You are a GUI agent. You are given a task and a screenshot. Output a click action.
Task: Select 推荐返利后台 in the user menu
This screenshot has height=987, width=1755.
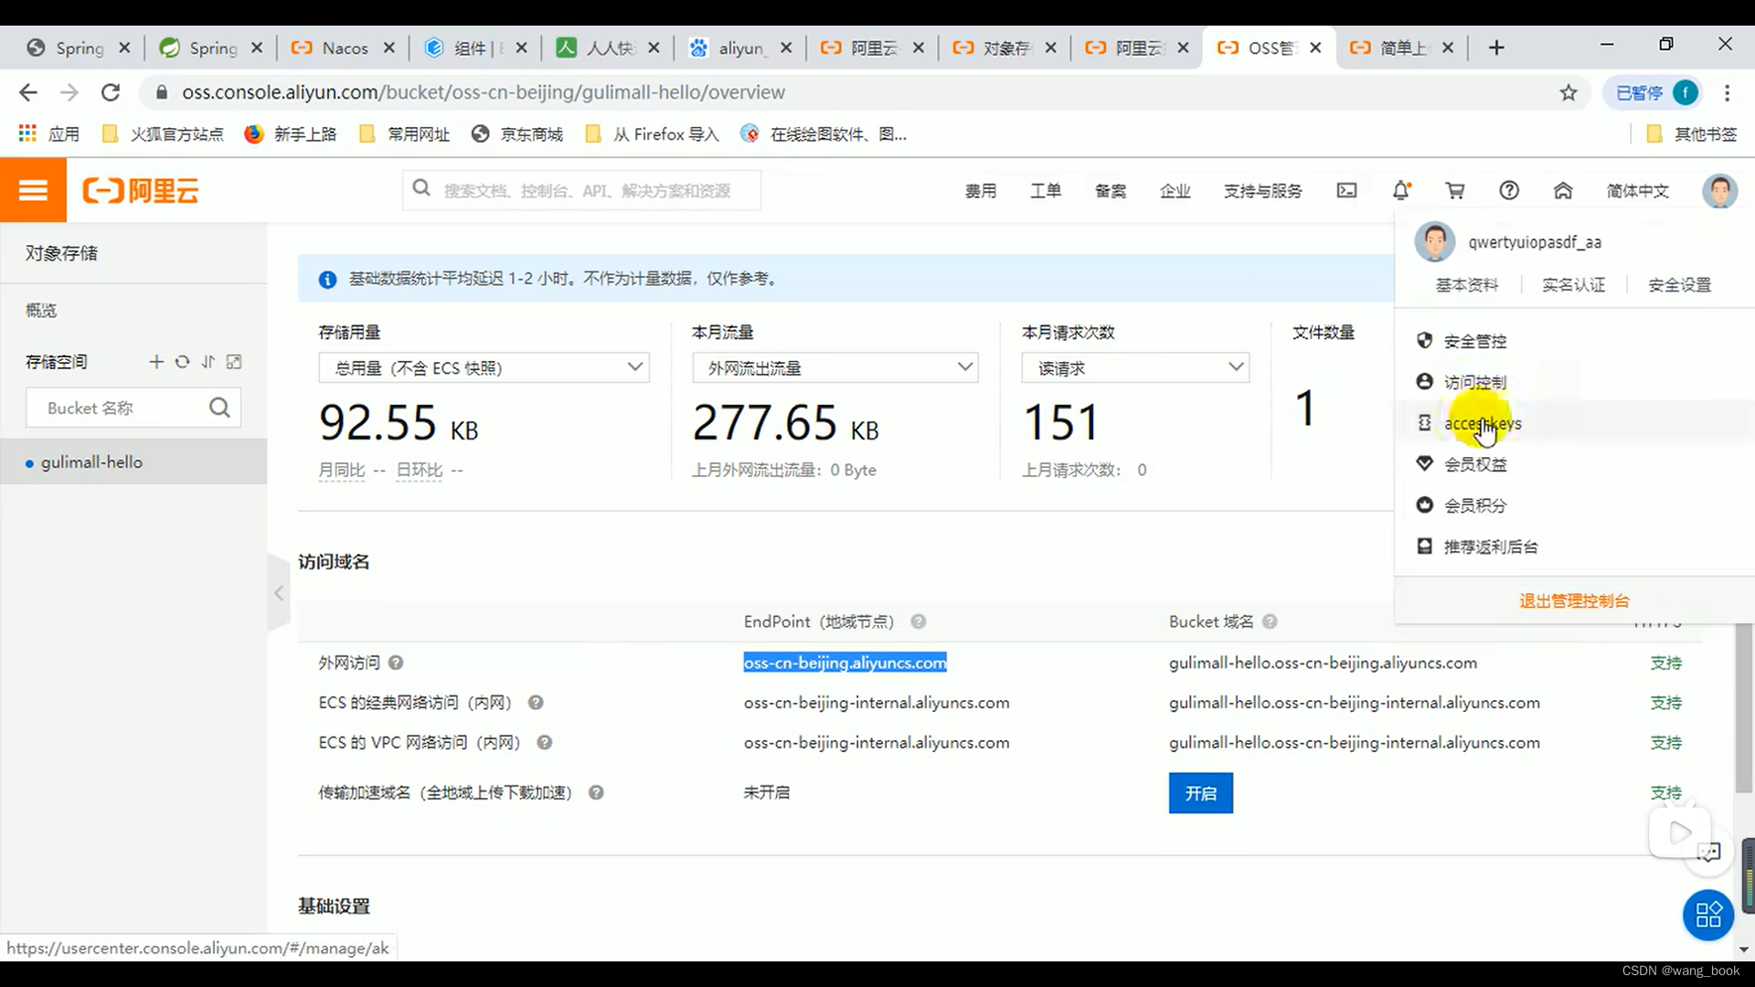pyautogui.click(x=1491, y=547)
